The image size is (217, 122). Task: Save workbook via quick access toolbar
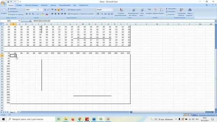coord(8,2)
